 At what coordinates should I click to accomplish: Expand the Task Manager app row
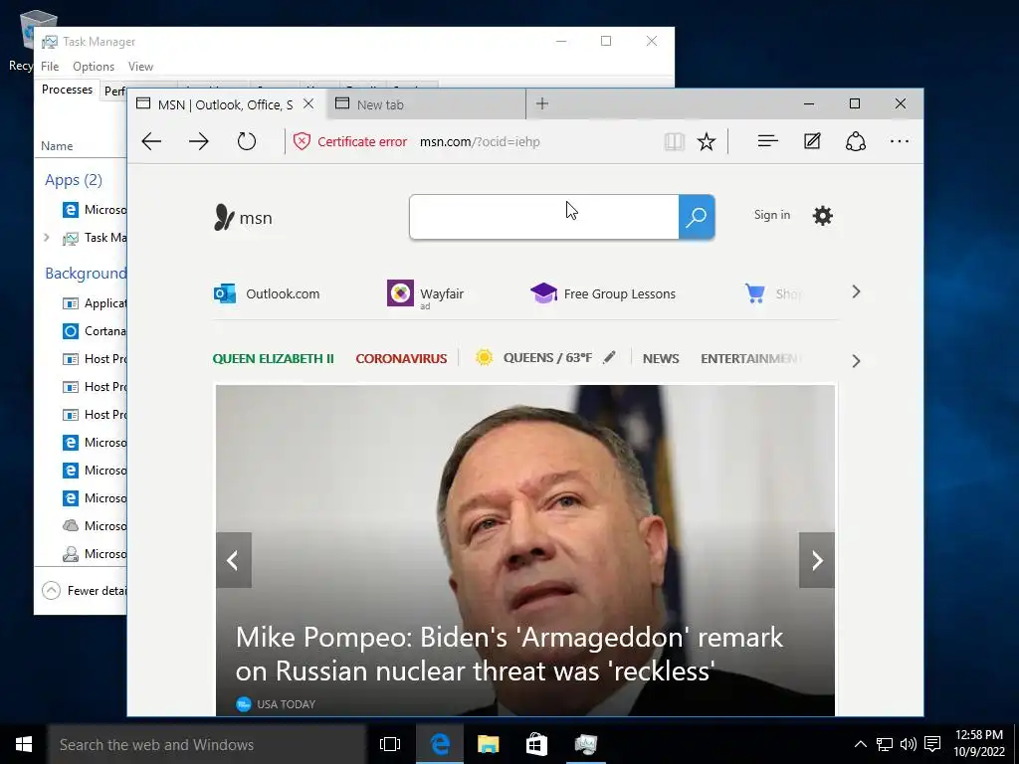(46, 238)
